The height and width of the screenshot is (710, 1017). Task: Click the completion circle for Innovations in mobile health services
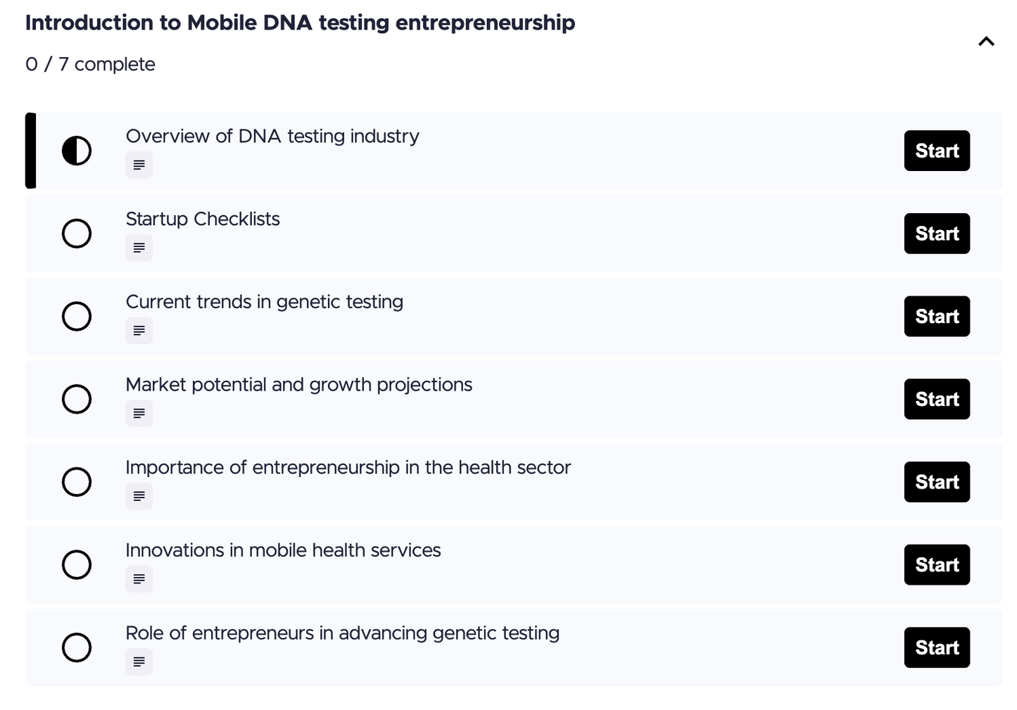coord(77,565)
